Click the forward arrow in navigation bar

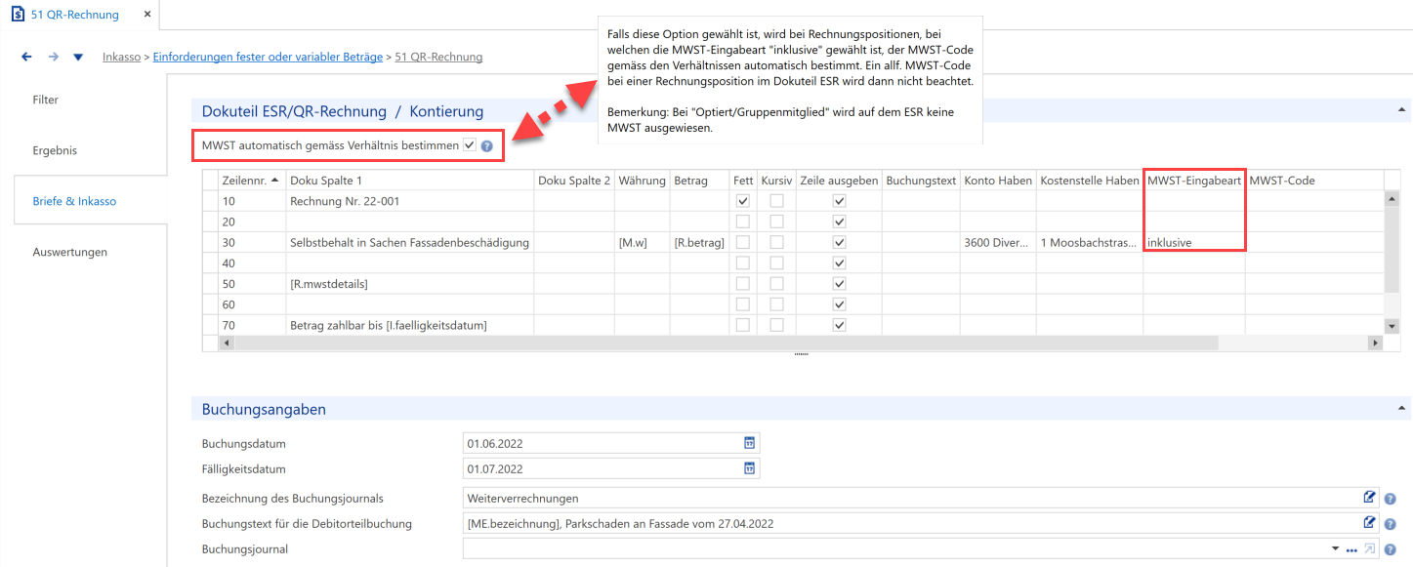tap(53, 57)
